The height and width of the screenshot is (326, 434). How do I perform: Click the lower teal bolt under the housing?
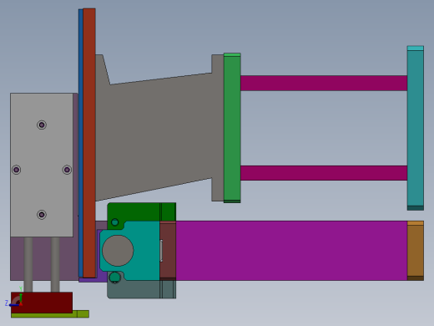114,278
